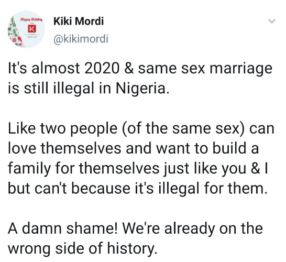Click 'wrong side of history' text
This screenshot has height=262, width=286.
(82, 248)
